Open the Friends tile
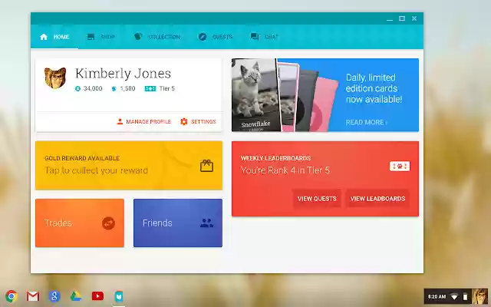 click(x=178, y=223)
